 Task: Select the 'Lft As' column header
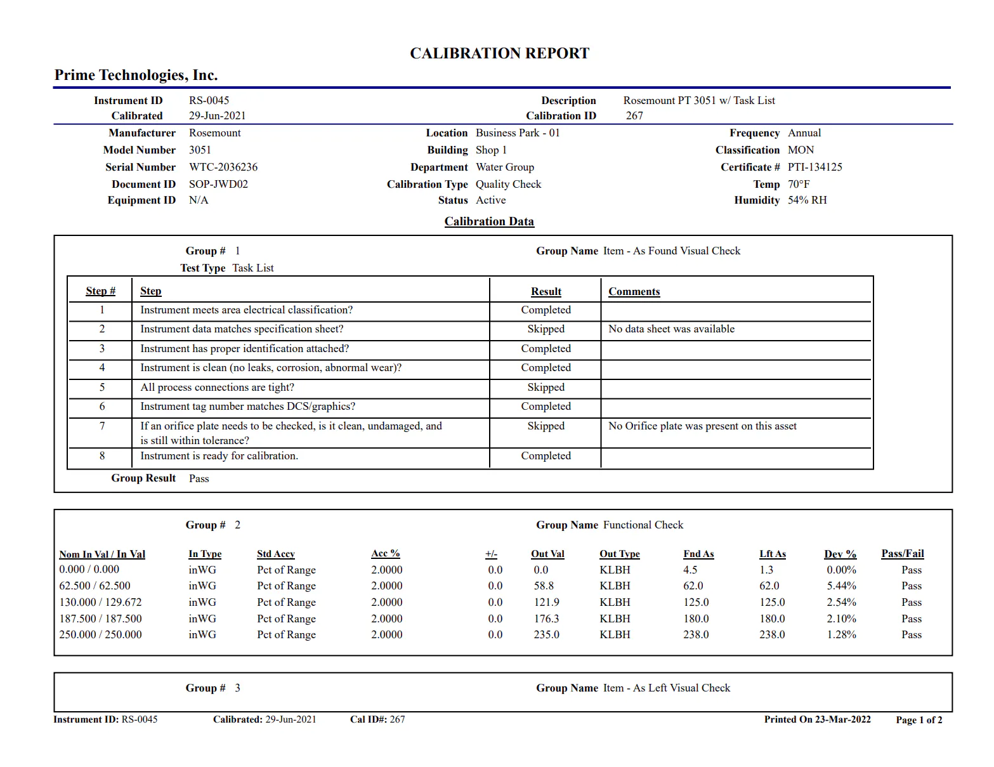pyautogui.click(x=773, y=554)
